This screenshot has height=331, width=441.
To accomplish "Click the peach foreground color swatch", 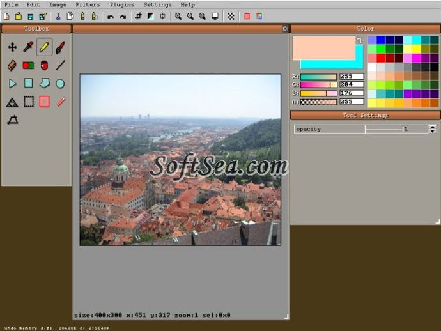I will [x=323, y=48].
